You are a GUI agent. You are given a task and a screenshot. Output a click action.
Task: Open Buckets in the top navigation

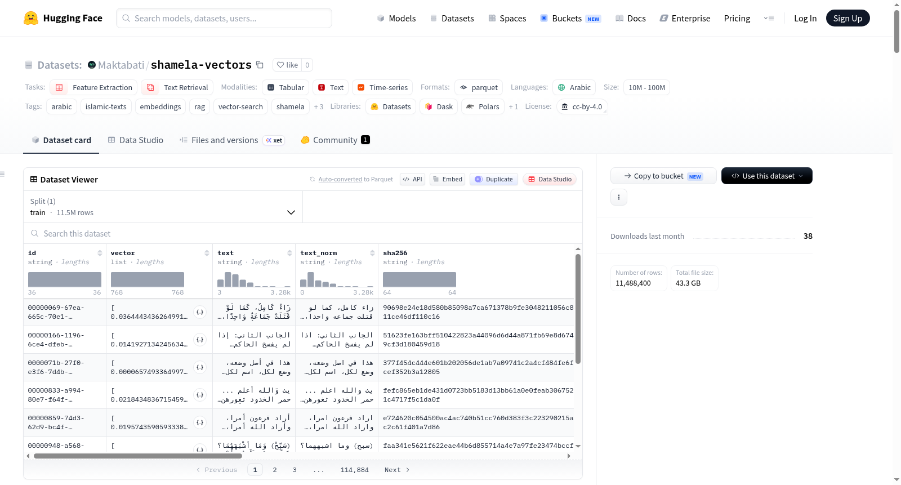click(x=570, y=18)
